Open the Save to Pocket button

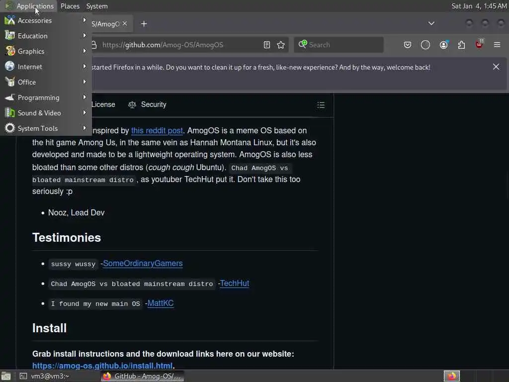tap(408, 45)
